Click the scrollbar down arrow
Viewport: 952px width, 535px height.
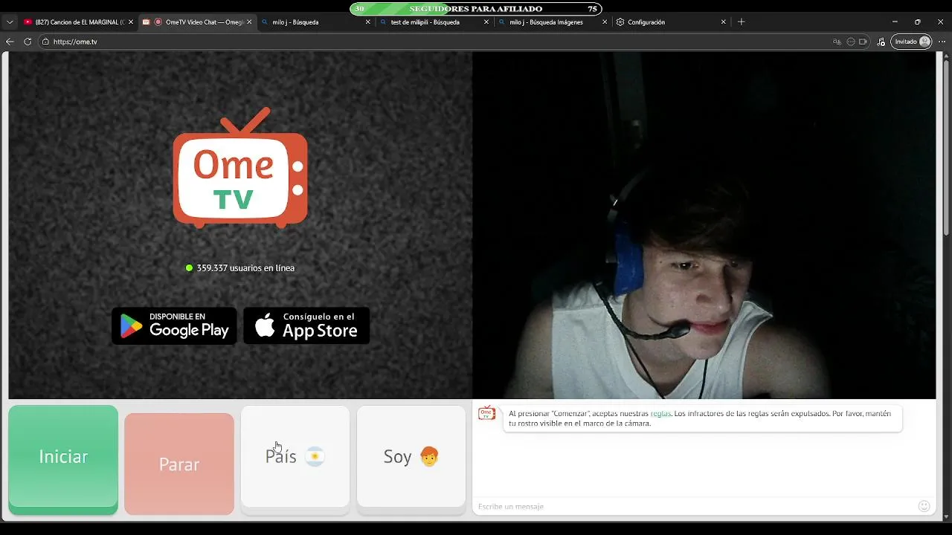[x=946, y=517]
